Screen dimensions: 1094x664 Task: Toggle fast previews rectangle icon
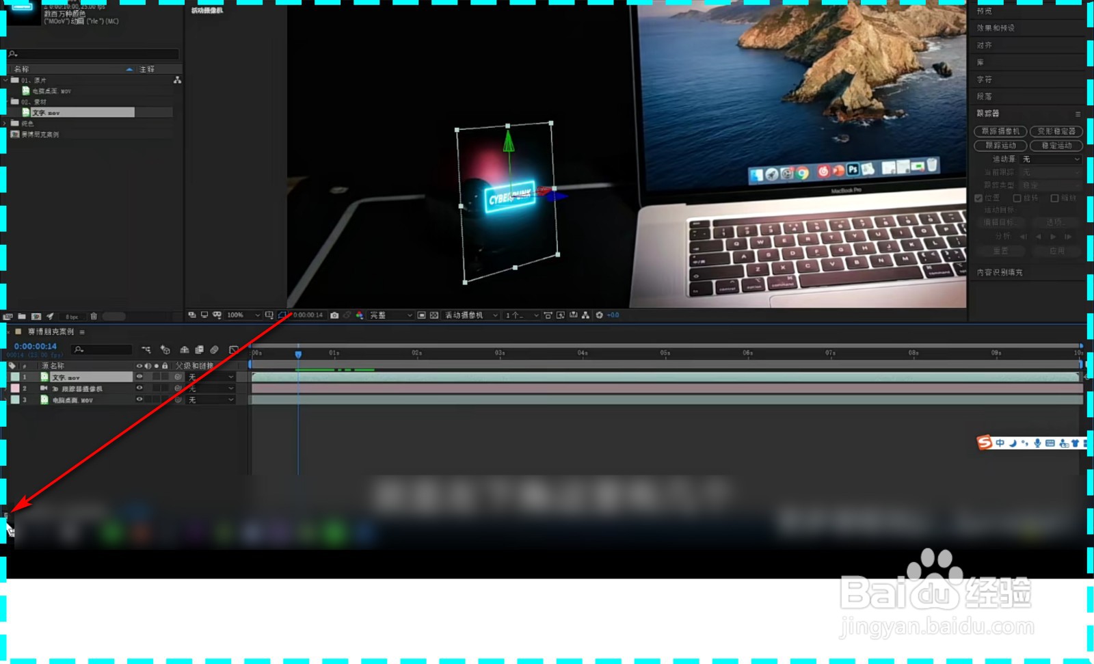422,315
